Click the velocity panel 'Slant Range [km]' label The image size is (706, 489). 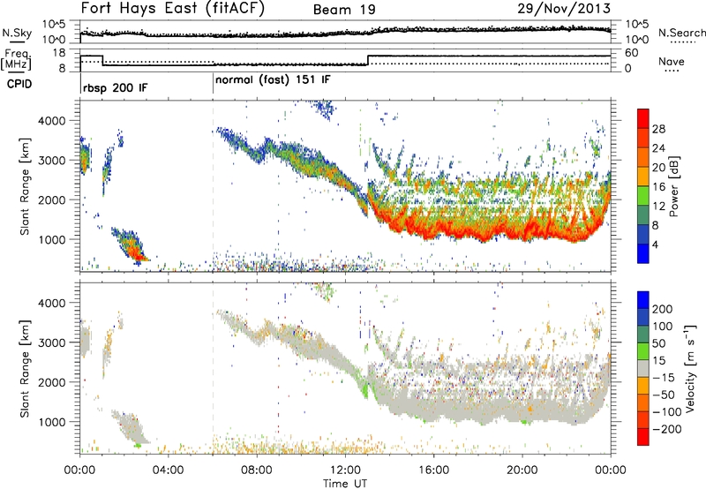[25, 368]
